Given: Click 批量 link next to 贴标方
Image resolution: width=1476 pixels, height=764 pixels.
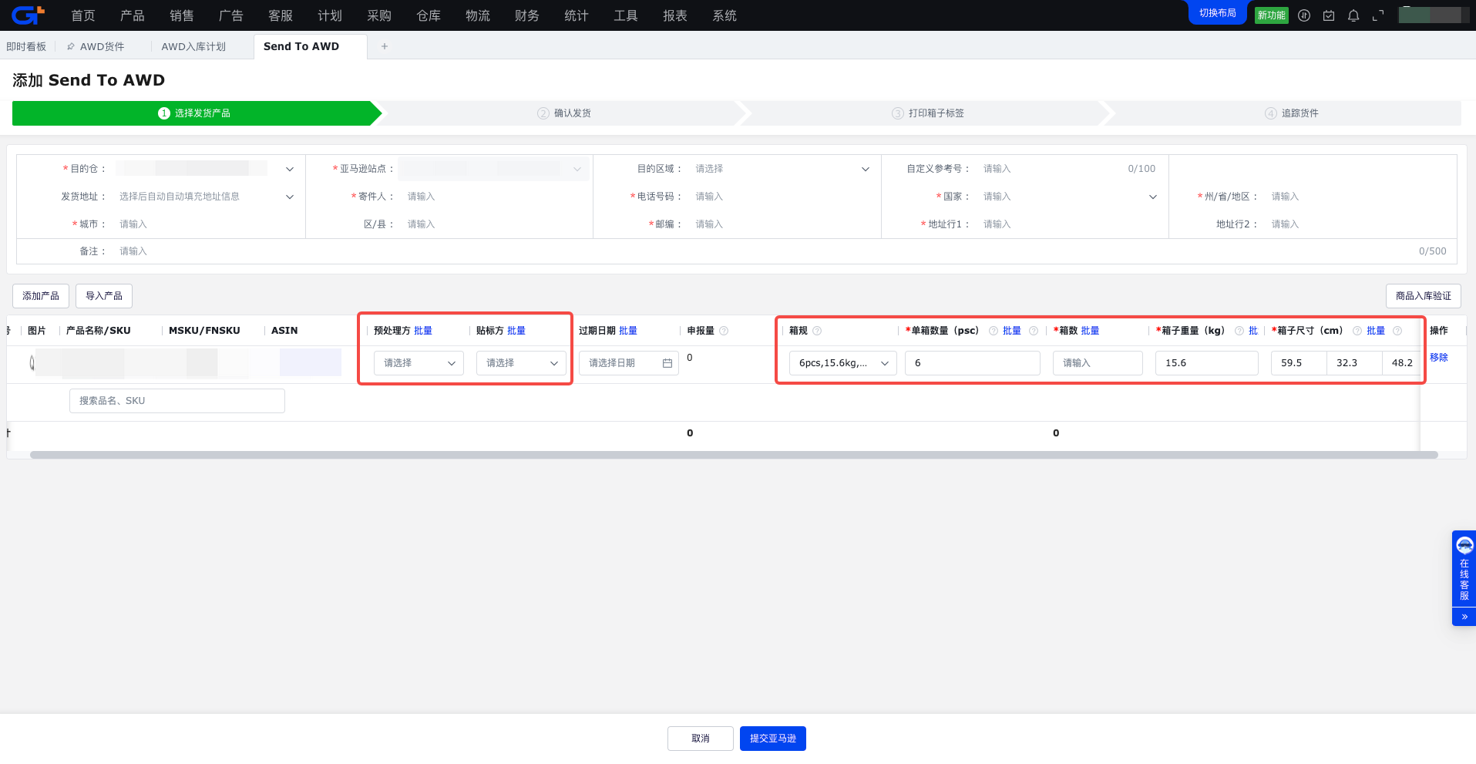Looking at the screenshot, I should coord(516,331).
